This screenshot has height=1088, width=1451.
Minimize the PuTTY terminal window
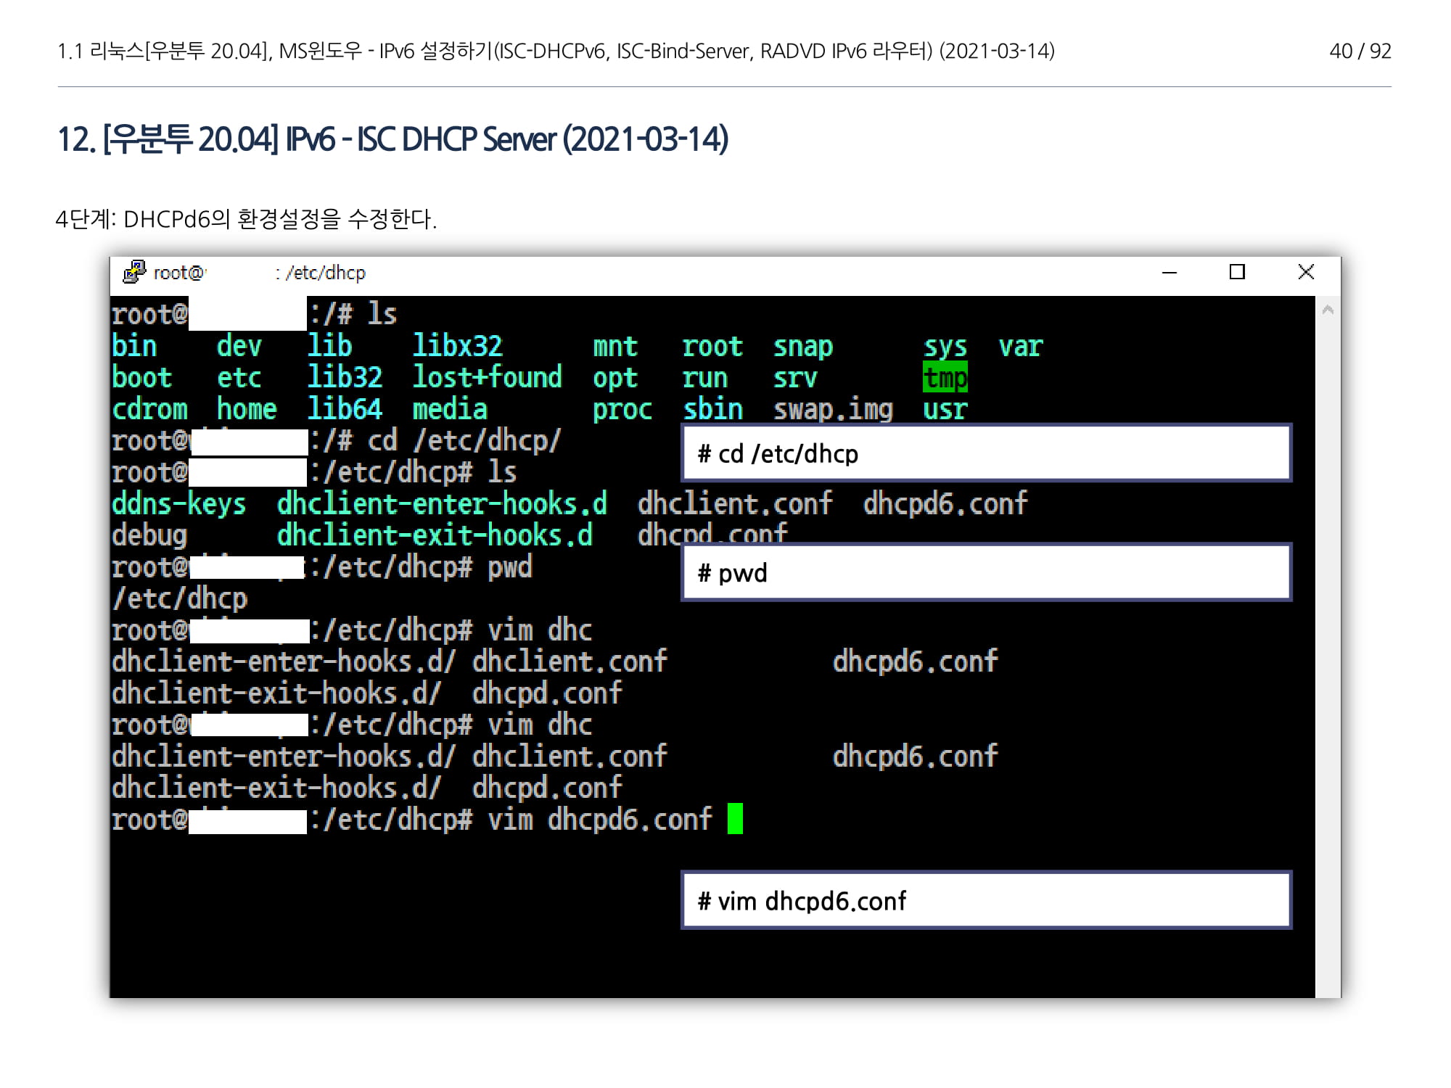click(1169, 273)
